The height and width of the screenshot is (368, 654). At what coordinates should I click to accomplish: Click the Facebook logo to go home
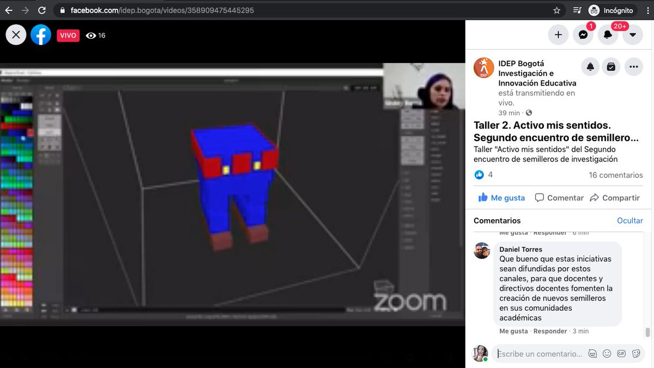41,35
